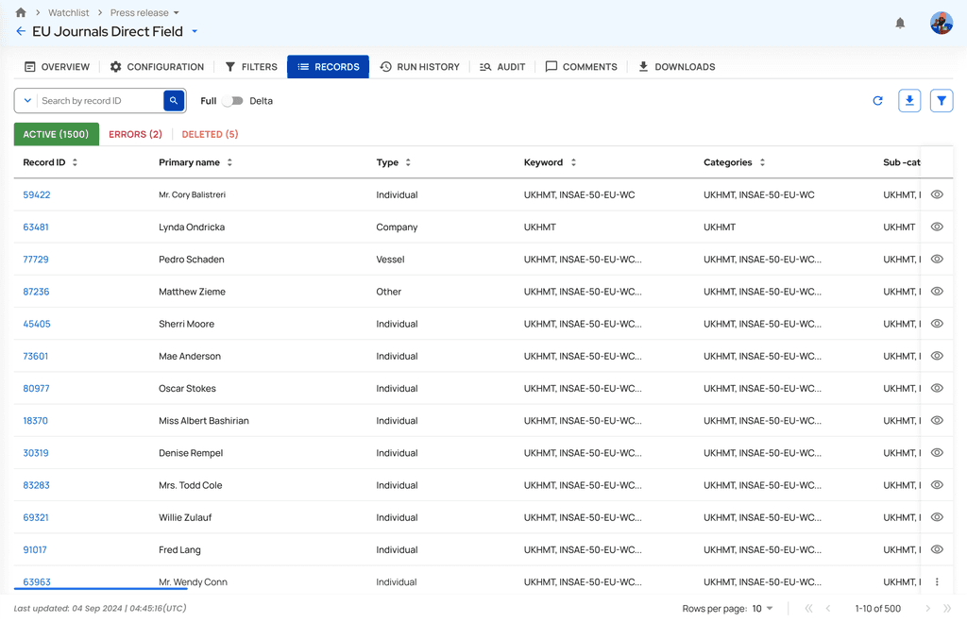Click eye icon on Oscar Stokes row
The width and height of the screenshot is (967, 622).
[937, 389]
